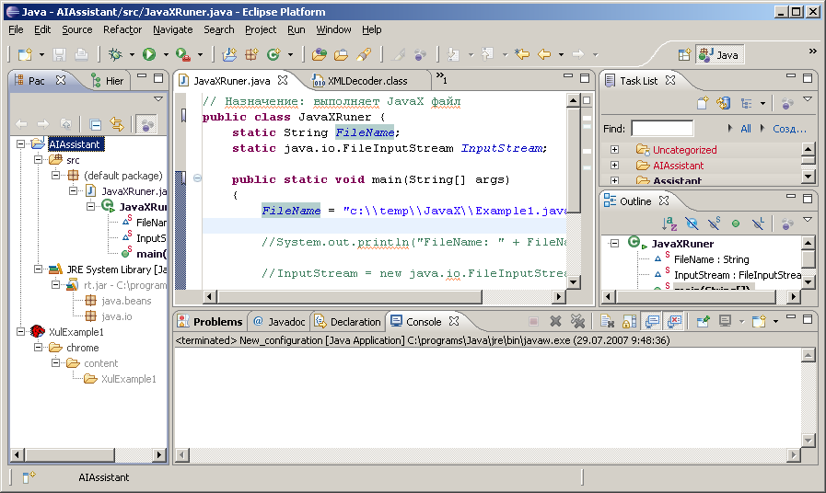Collapse the AIAssistant project tree node
826x493 pixels.
22,144
